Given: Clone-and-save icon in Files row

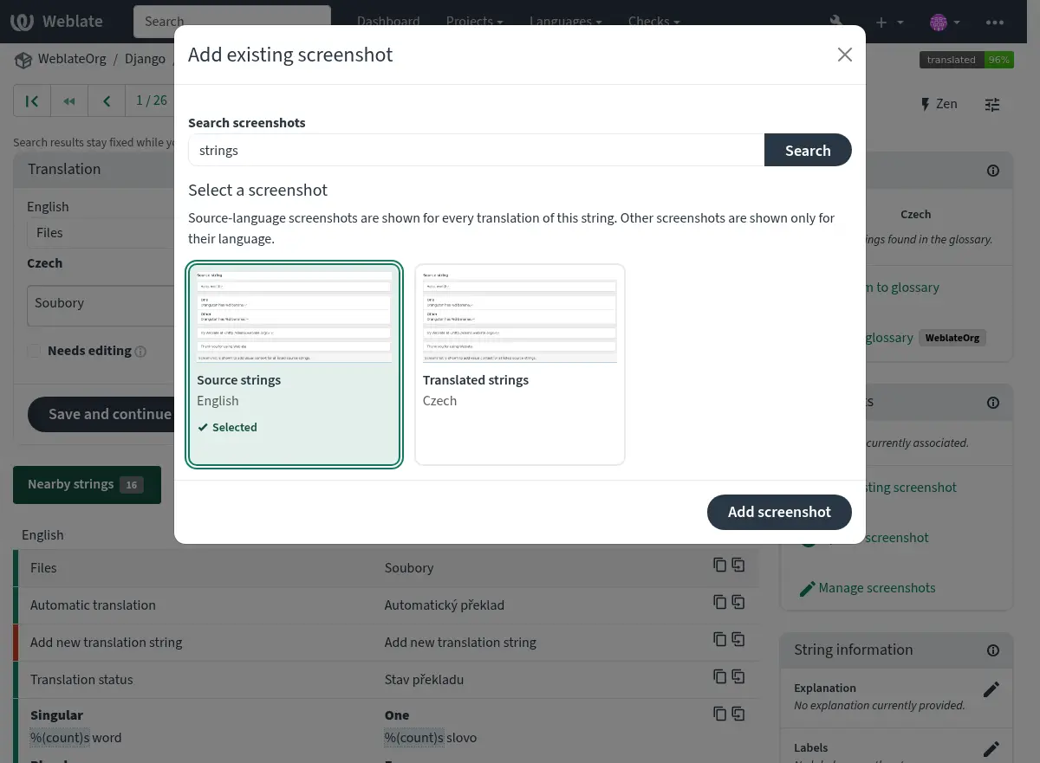Looking at the screenshot, I should coord(738,565).
